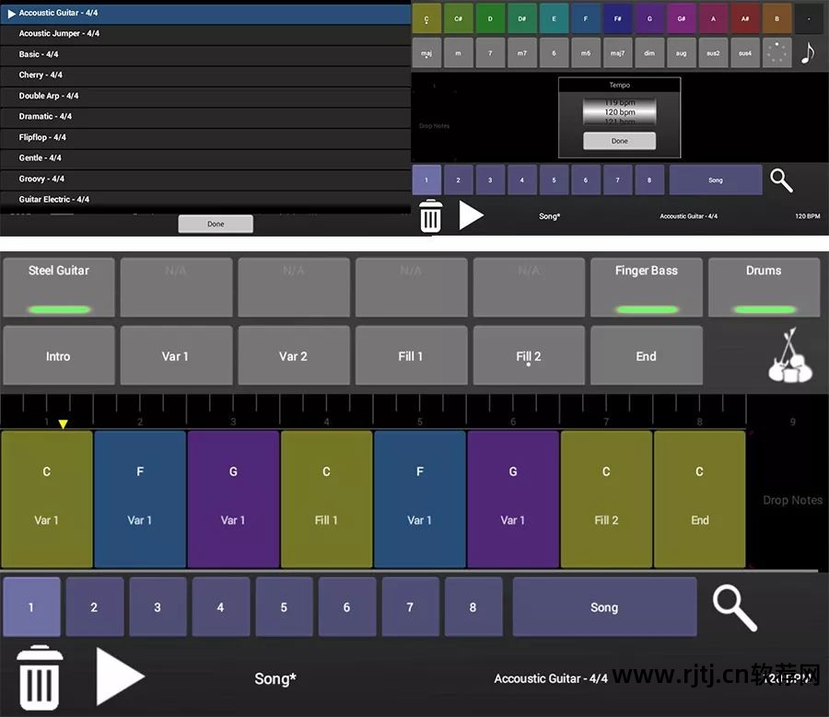The width and height of the screenshot is (829, 717).
Task: Click the Fill 2 pattern button in the row
Action: click(x=529, y=355)
